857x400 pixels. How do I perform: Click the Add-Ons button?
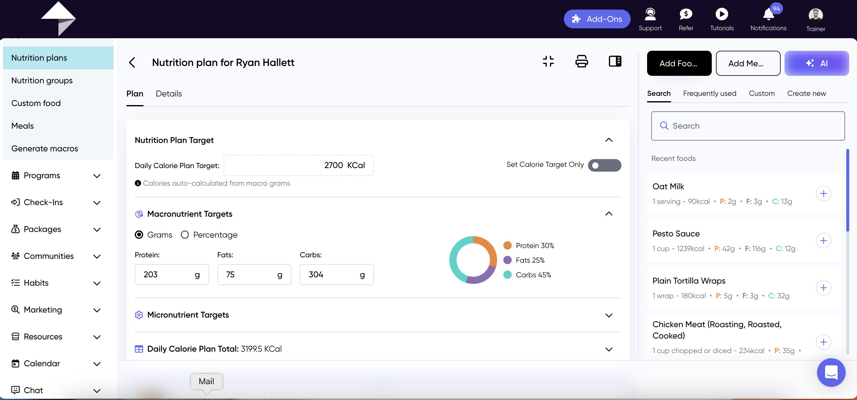597,19
